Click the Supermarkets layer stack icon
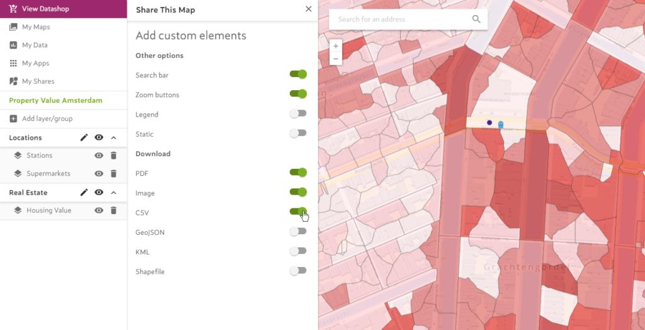Image resolution: width=645 pixels, height=330 pixels. [17, 174]
